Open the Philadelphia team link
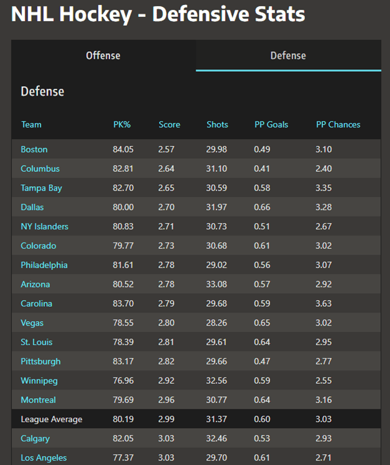 (44, 265)
